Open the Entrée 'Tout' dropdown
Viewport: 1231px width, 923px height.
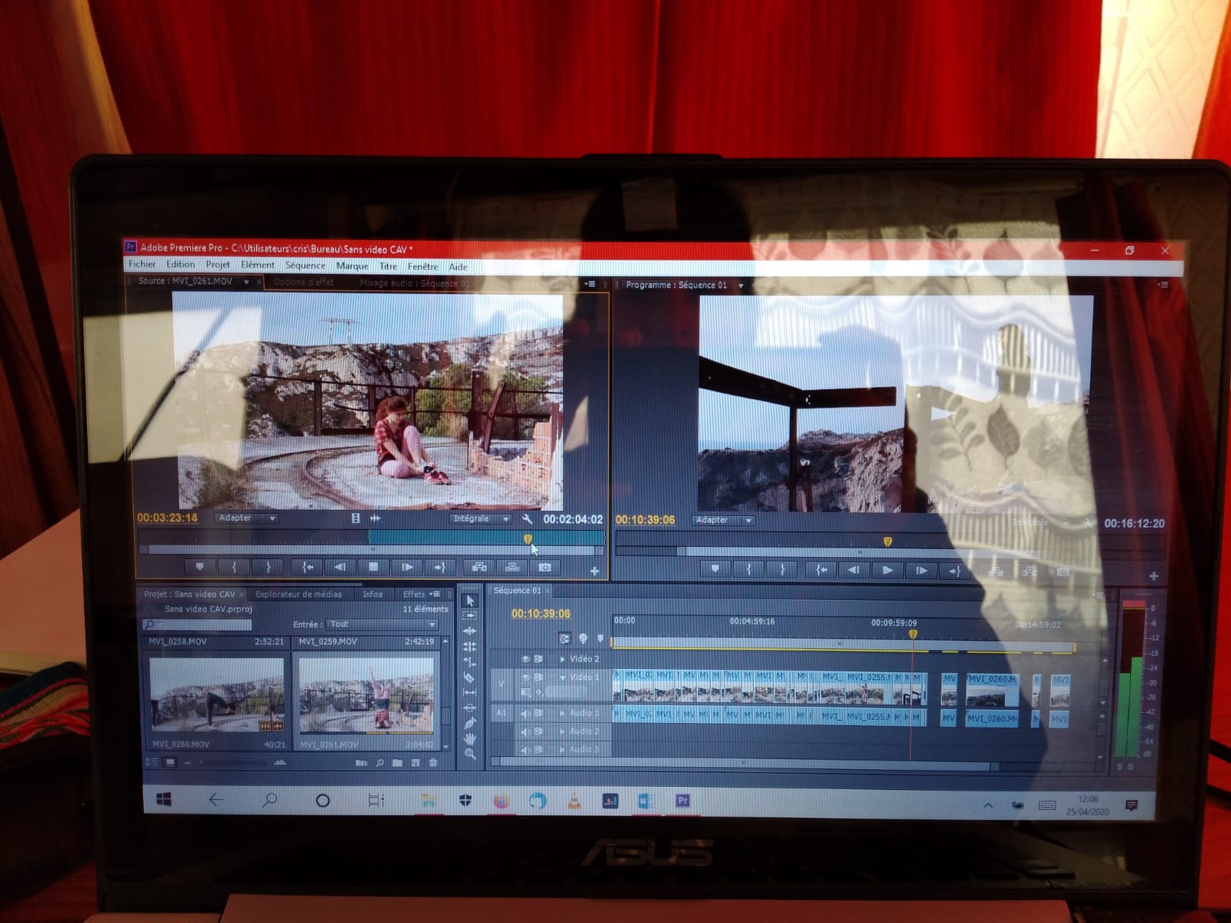point(382,625)
